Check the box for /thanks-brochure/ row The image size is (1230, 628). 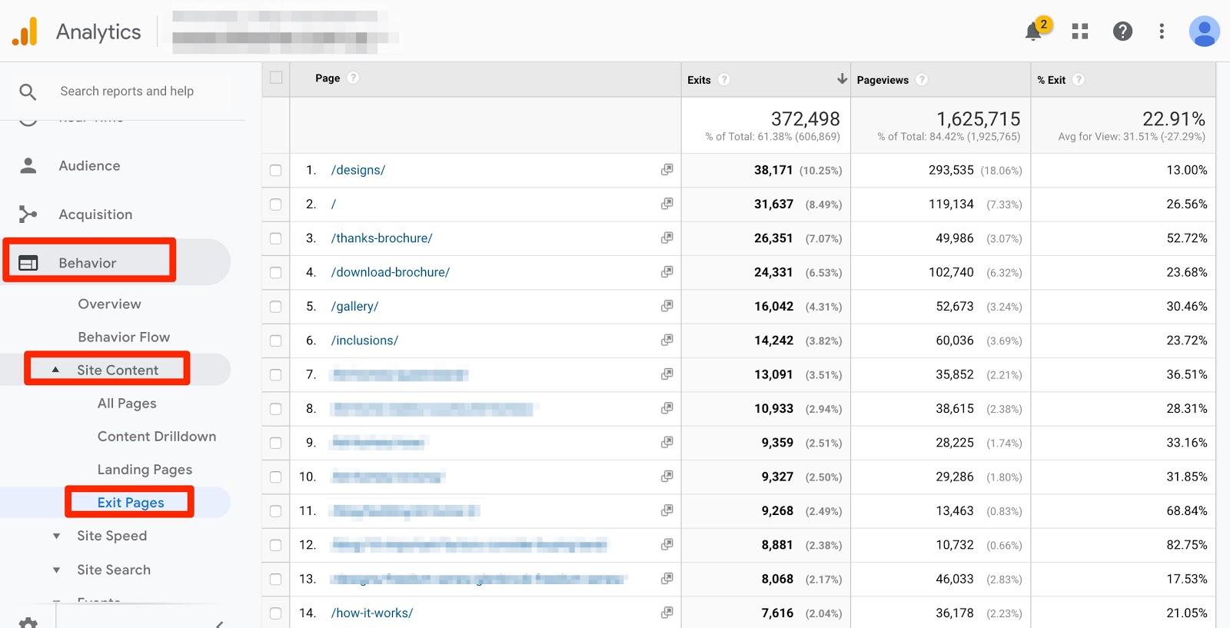276,238
